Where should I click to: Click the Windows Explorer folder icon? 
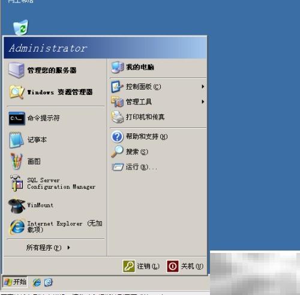point(17,92)
